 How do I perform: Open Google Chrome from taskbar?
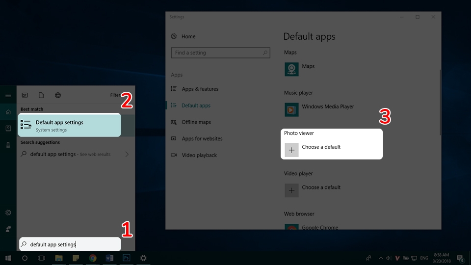pyautogui.click(x=93, y=258)
